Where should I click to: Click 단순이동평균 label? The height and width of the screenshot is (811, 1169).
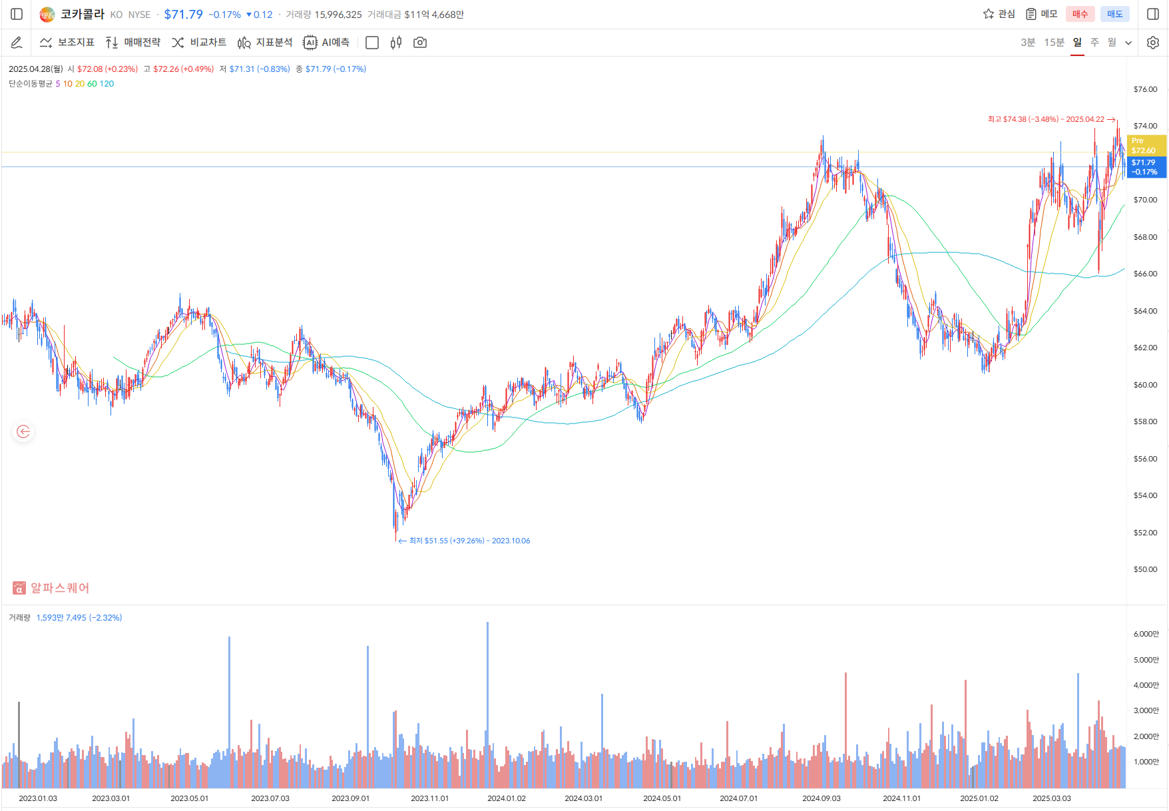pos(31,84)
